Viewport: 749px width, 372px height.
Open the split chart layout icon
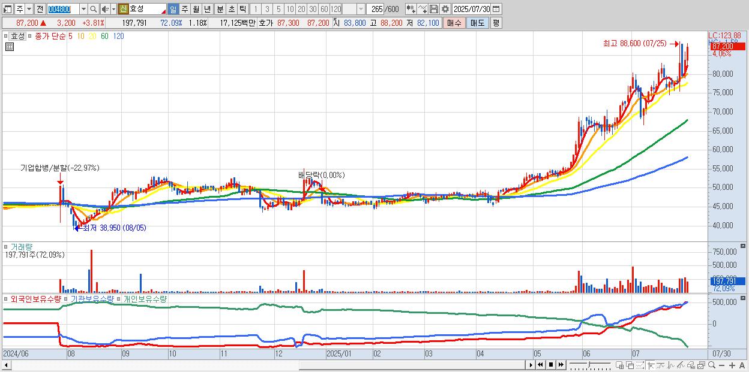(620, 365)
